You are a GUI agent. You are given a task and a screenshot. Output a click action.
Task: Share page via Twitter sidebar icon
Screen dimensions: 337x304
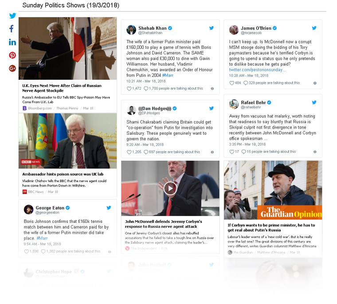point(12,16)
